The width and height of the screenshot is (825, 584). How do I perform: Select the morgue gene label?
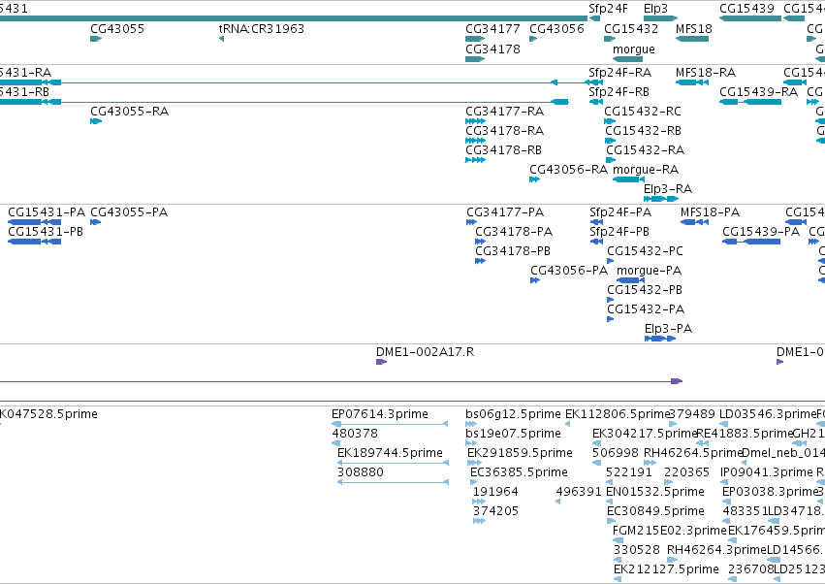click(x=634, y=49)
